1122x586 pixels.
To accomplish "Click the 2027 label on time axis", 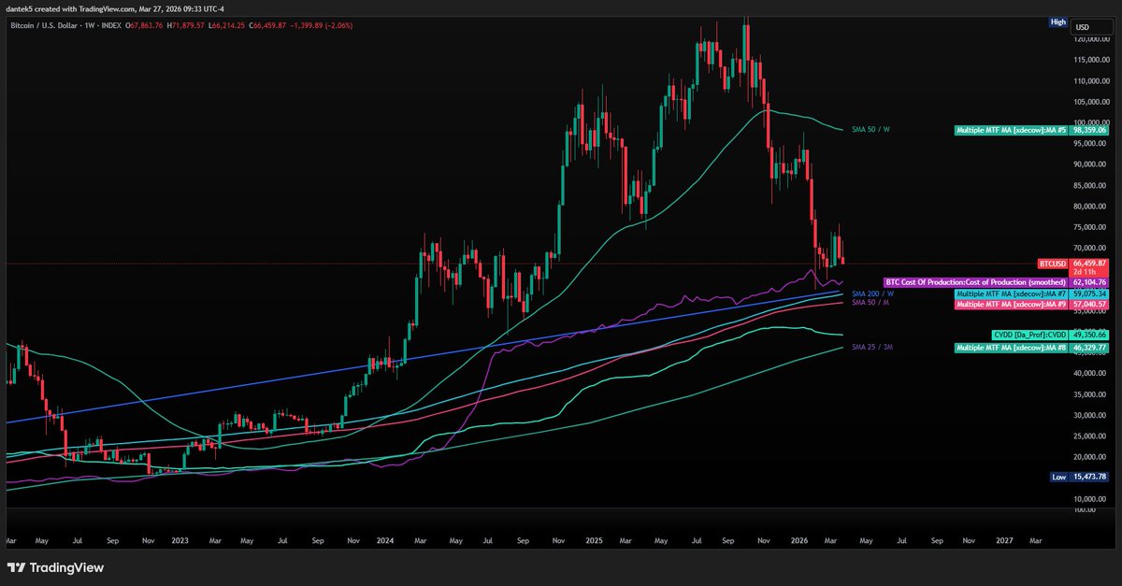I will (1004, 540).
